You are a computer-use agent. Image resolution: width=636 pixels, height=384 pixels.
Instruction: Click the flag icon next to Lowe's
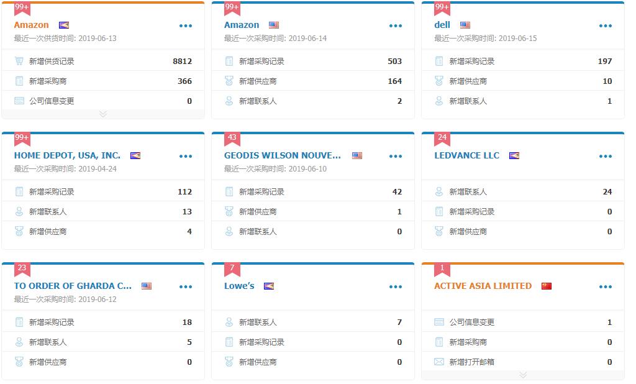[268, 286]
